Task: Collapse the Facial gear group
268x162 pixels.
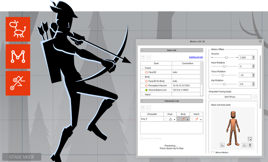Action: coord(142,68)
